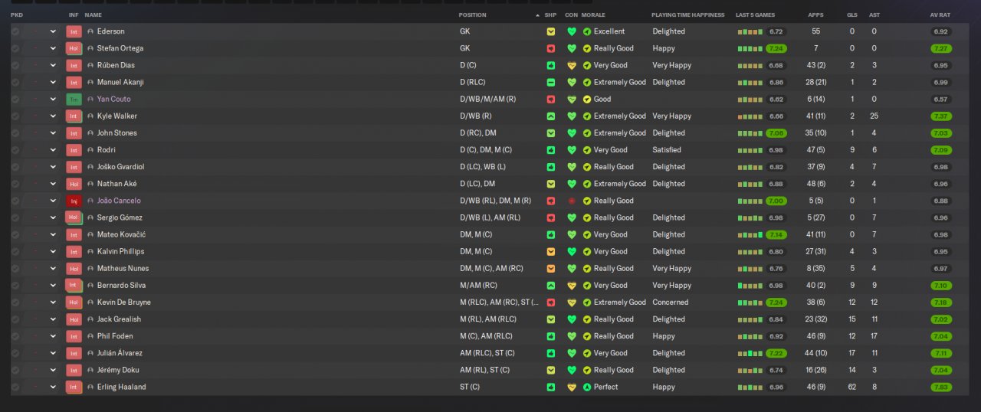Open Julián Álvarez's player profile
The image size is (981, 412).
120,353
